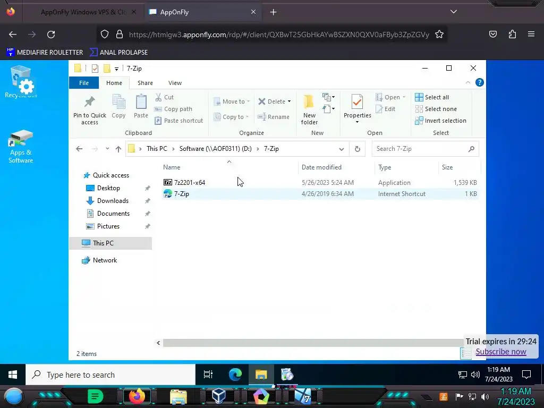Go up one folder level arrow

click(118, 149)
